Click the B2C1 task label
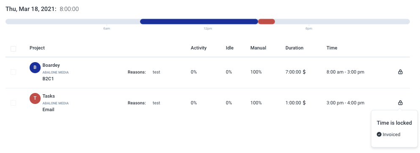The image size is (420, 153). (x=49, y=79)
